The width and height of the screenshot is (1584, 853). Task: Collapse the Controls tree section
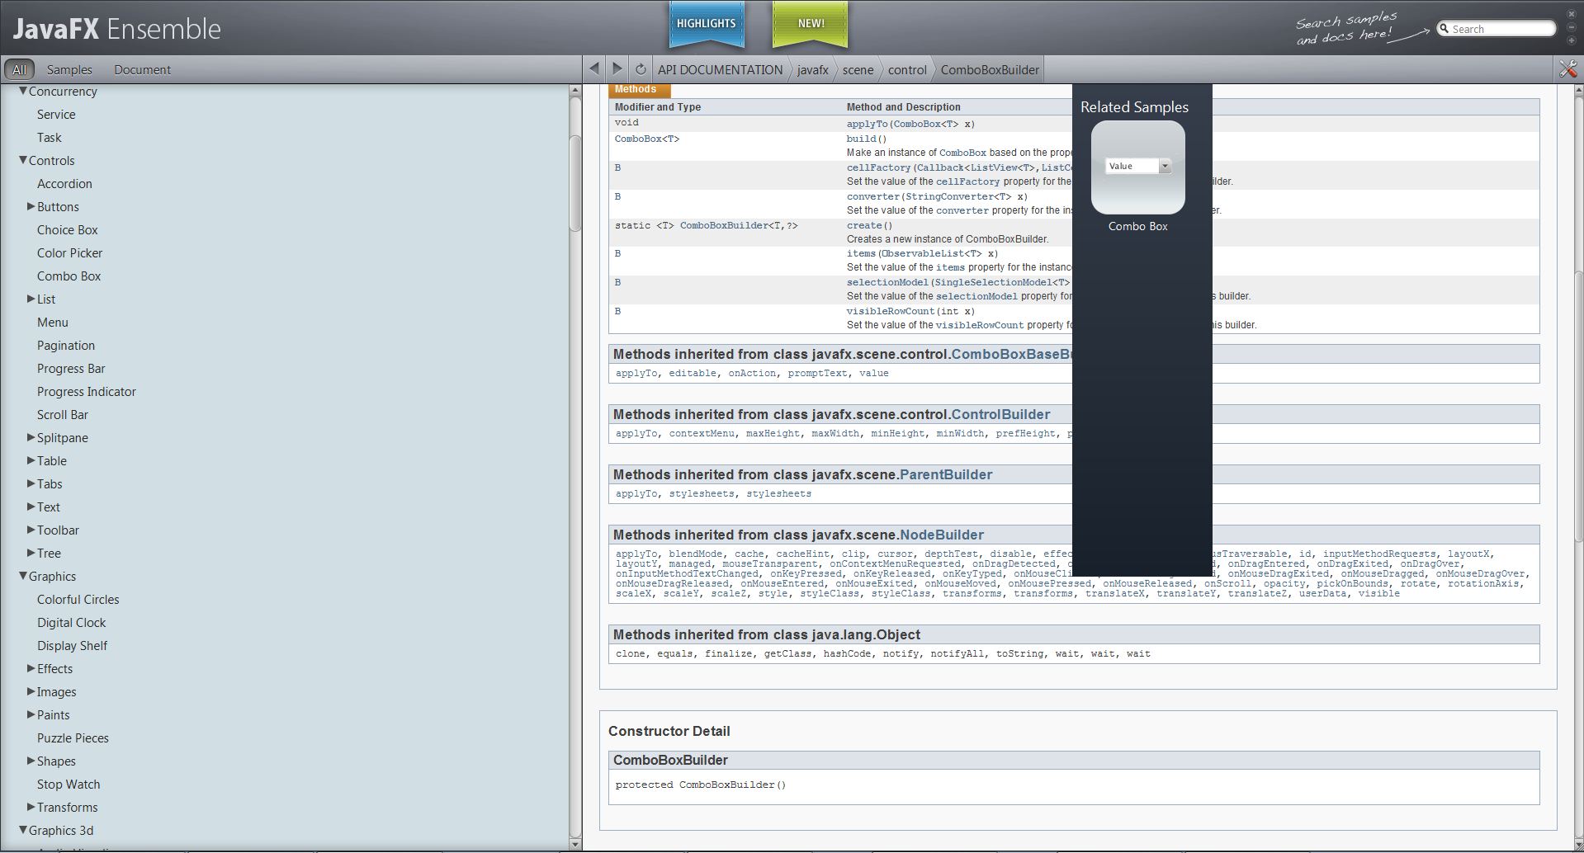(x=23, y=161)
